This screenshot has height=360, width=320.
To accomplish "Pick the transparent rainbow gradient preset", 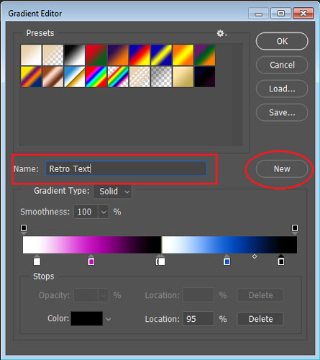I will pyautogui.click(x=118, y=77).
